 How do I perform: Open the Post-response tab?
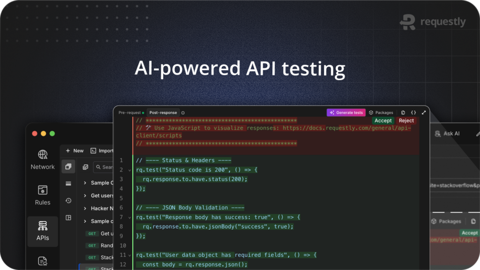(163, 112)
